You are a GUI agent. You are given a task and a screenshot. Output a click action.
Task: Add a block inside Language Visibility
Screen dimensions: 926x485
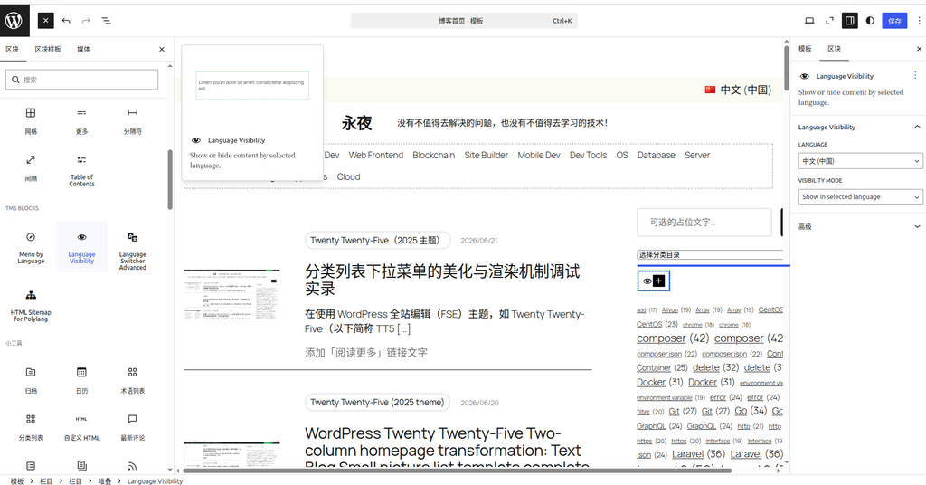[659, 281]
